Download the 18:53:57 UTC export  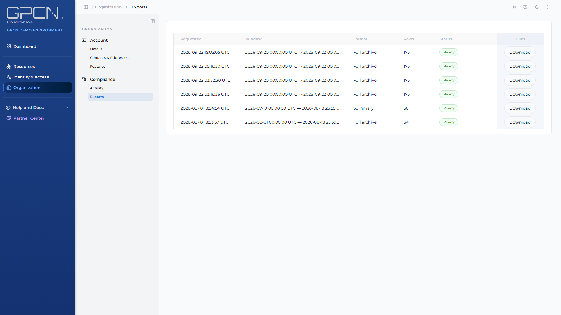[520, 122]
